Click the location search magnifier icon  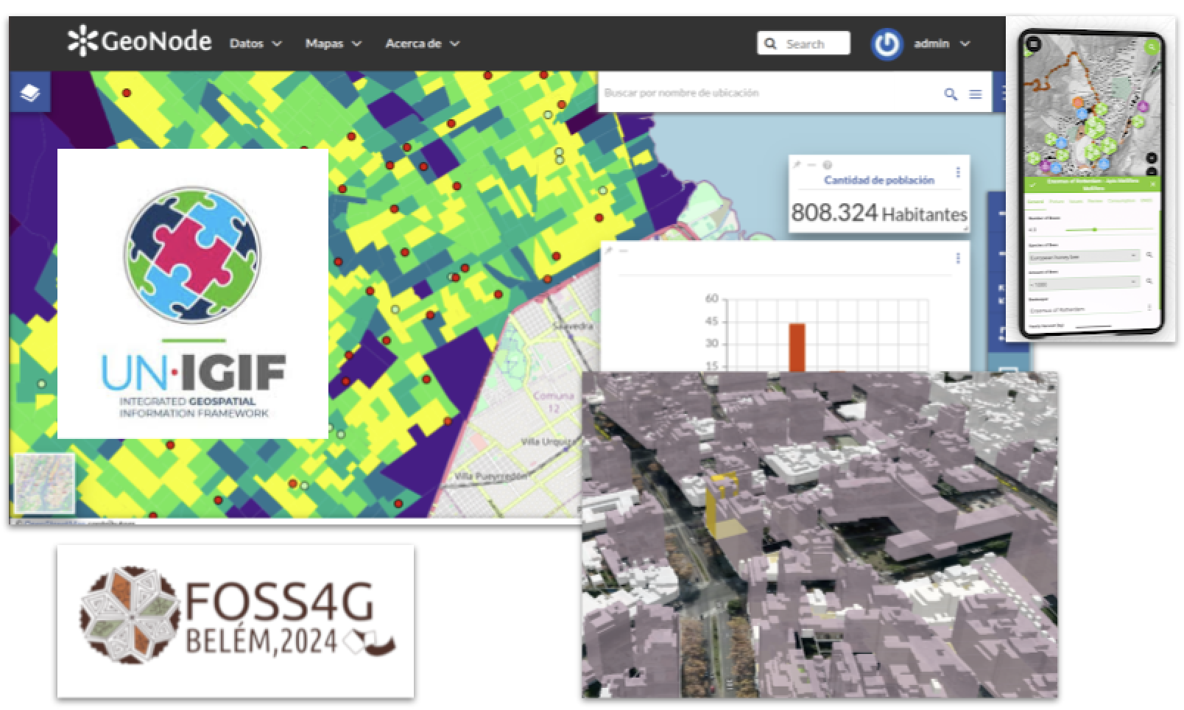tap(951, 94)
